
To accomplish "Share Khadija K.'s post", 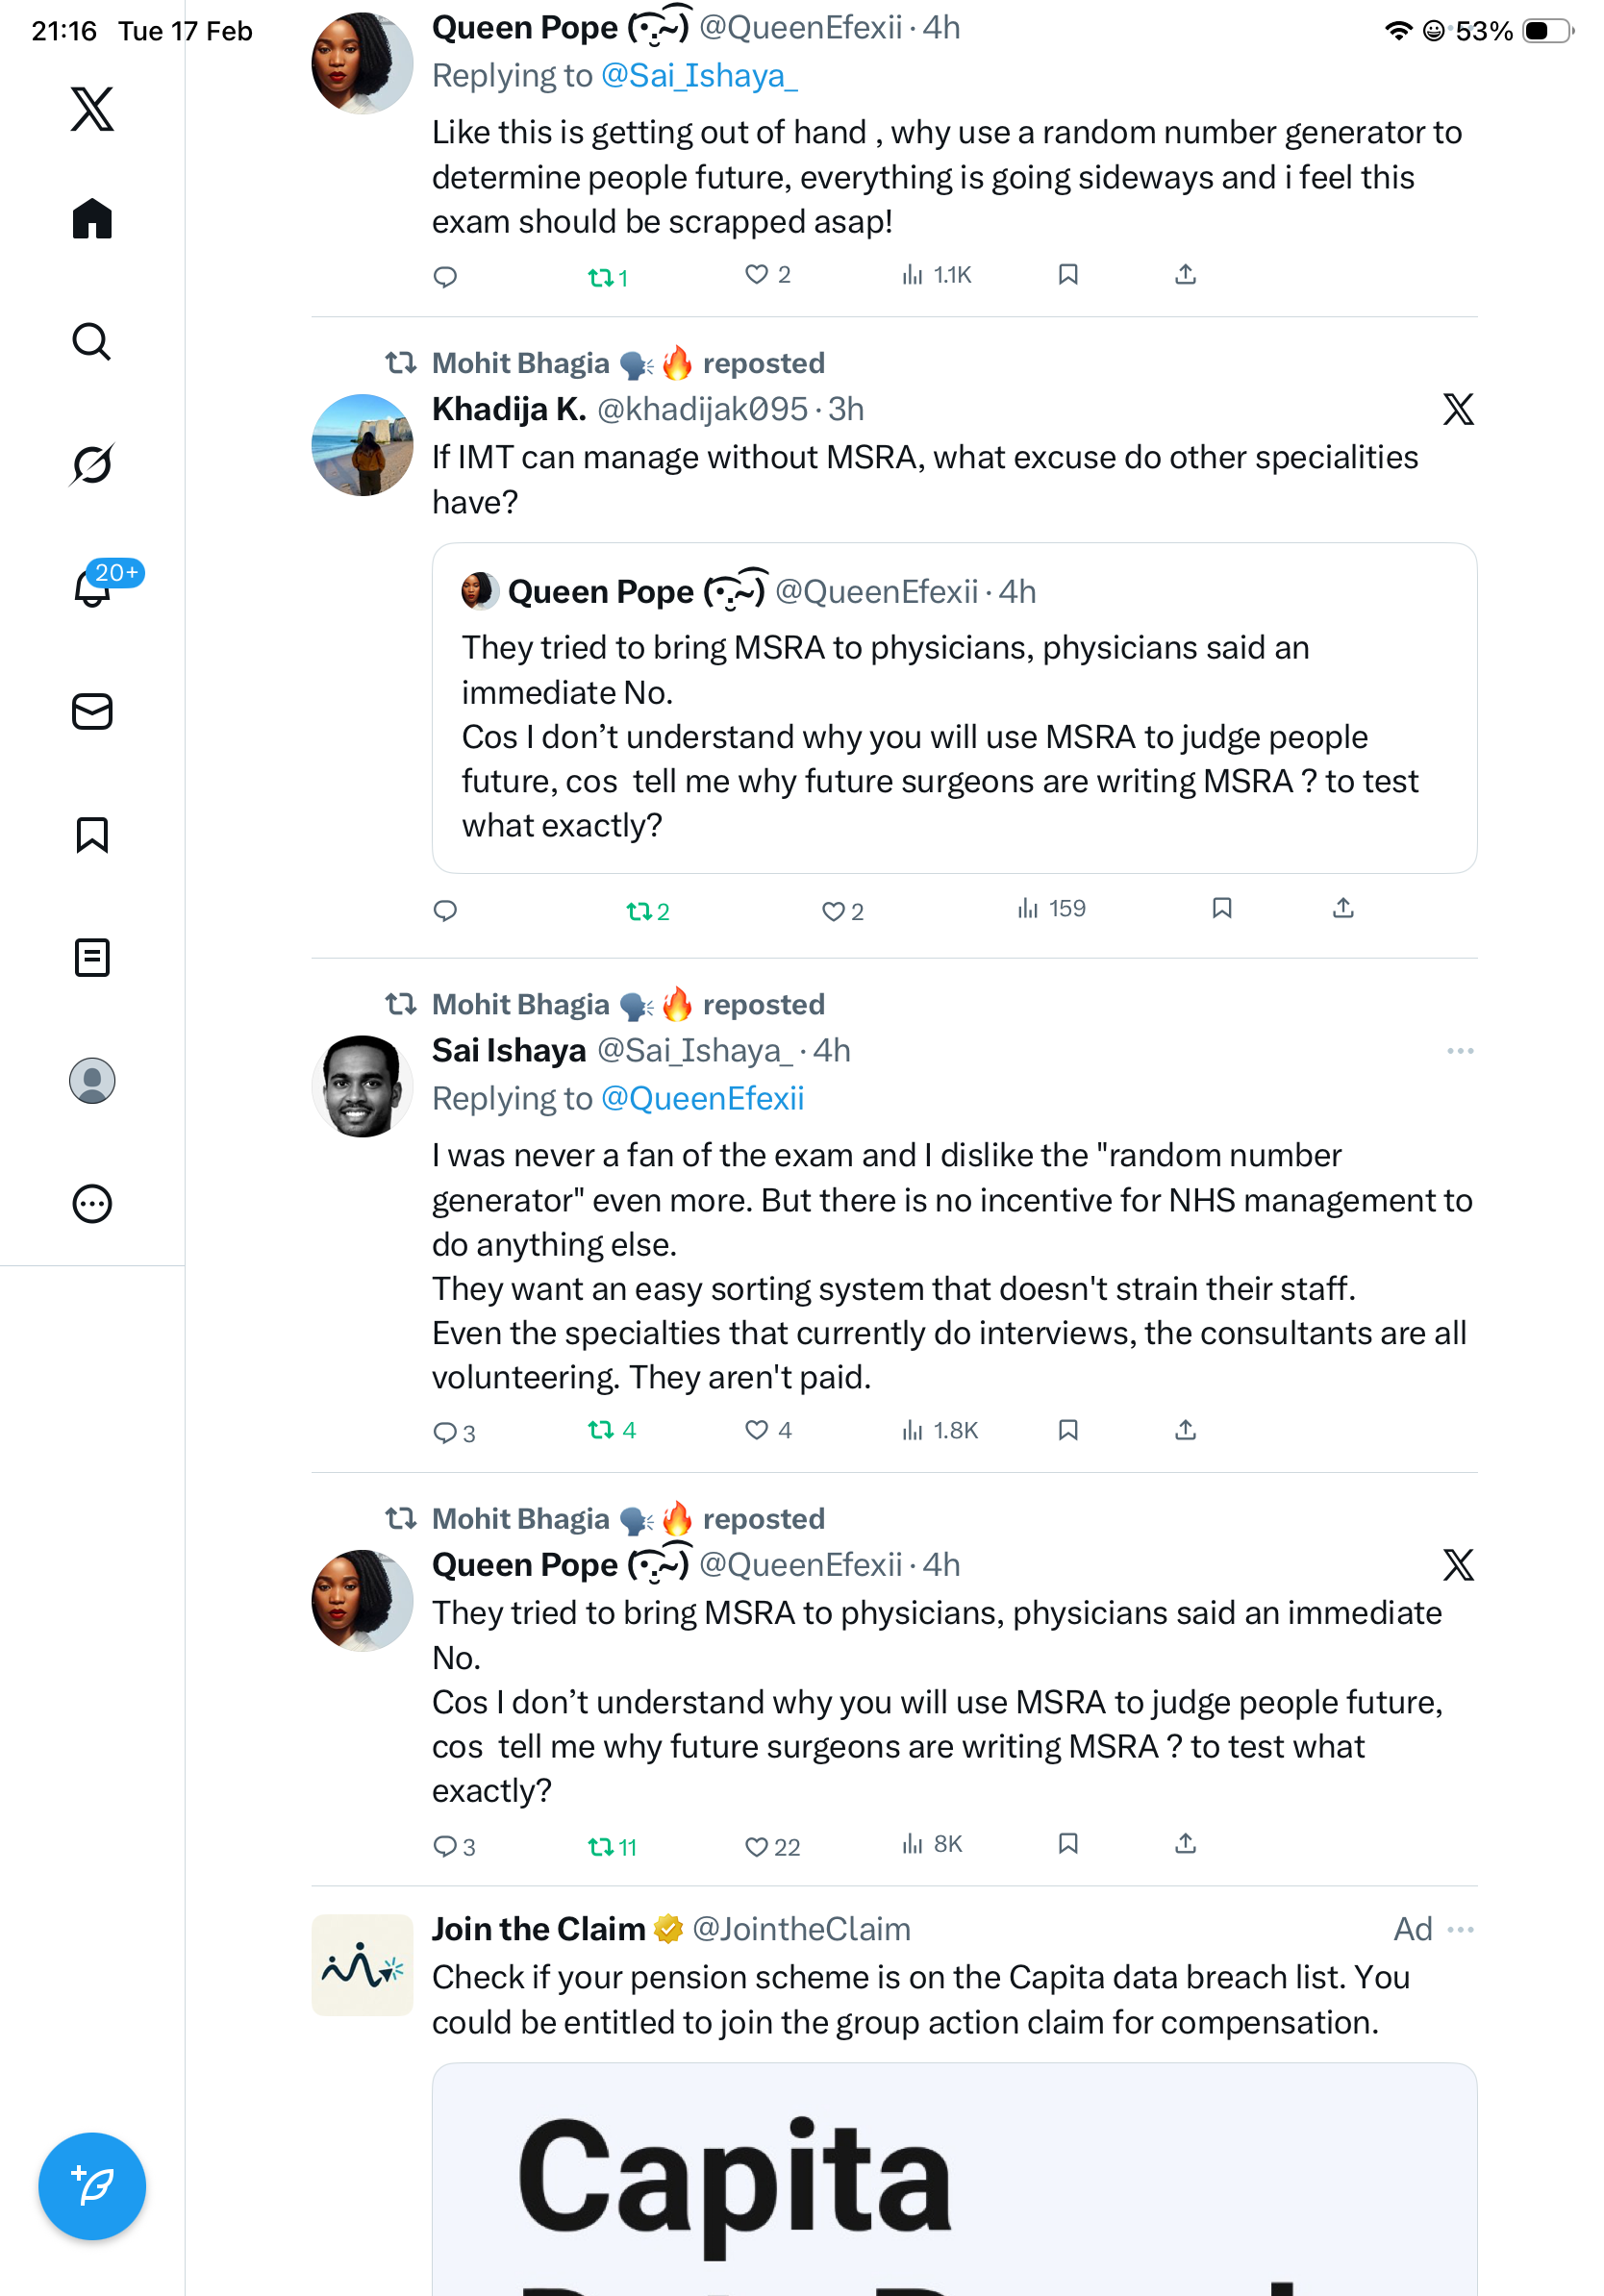I will 1343,908.
